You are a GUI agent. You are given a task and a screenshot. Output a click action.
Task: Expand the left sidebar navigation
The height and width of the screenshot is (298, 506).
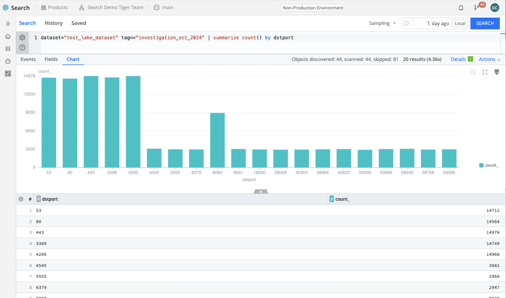(x=8, y=24)
